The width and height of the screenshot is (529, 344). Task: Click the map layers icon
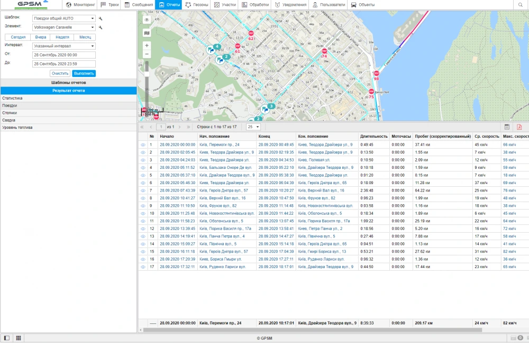pyautogui.click(x=147, y=33)
